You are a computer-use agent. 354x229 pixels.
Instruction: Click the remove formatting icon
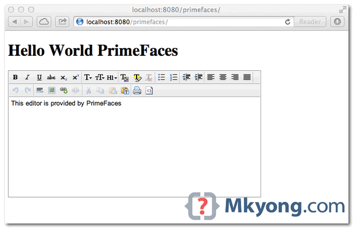pos(149,77)
